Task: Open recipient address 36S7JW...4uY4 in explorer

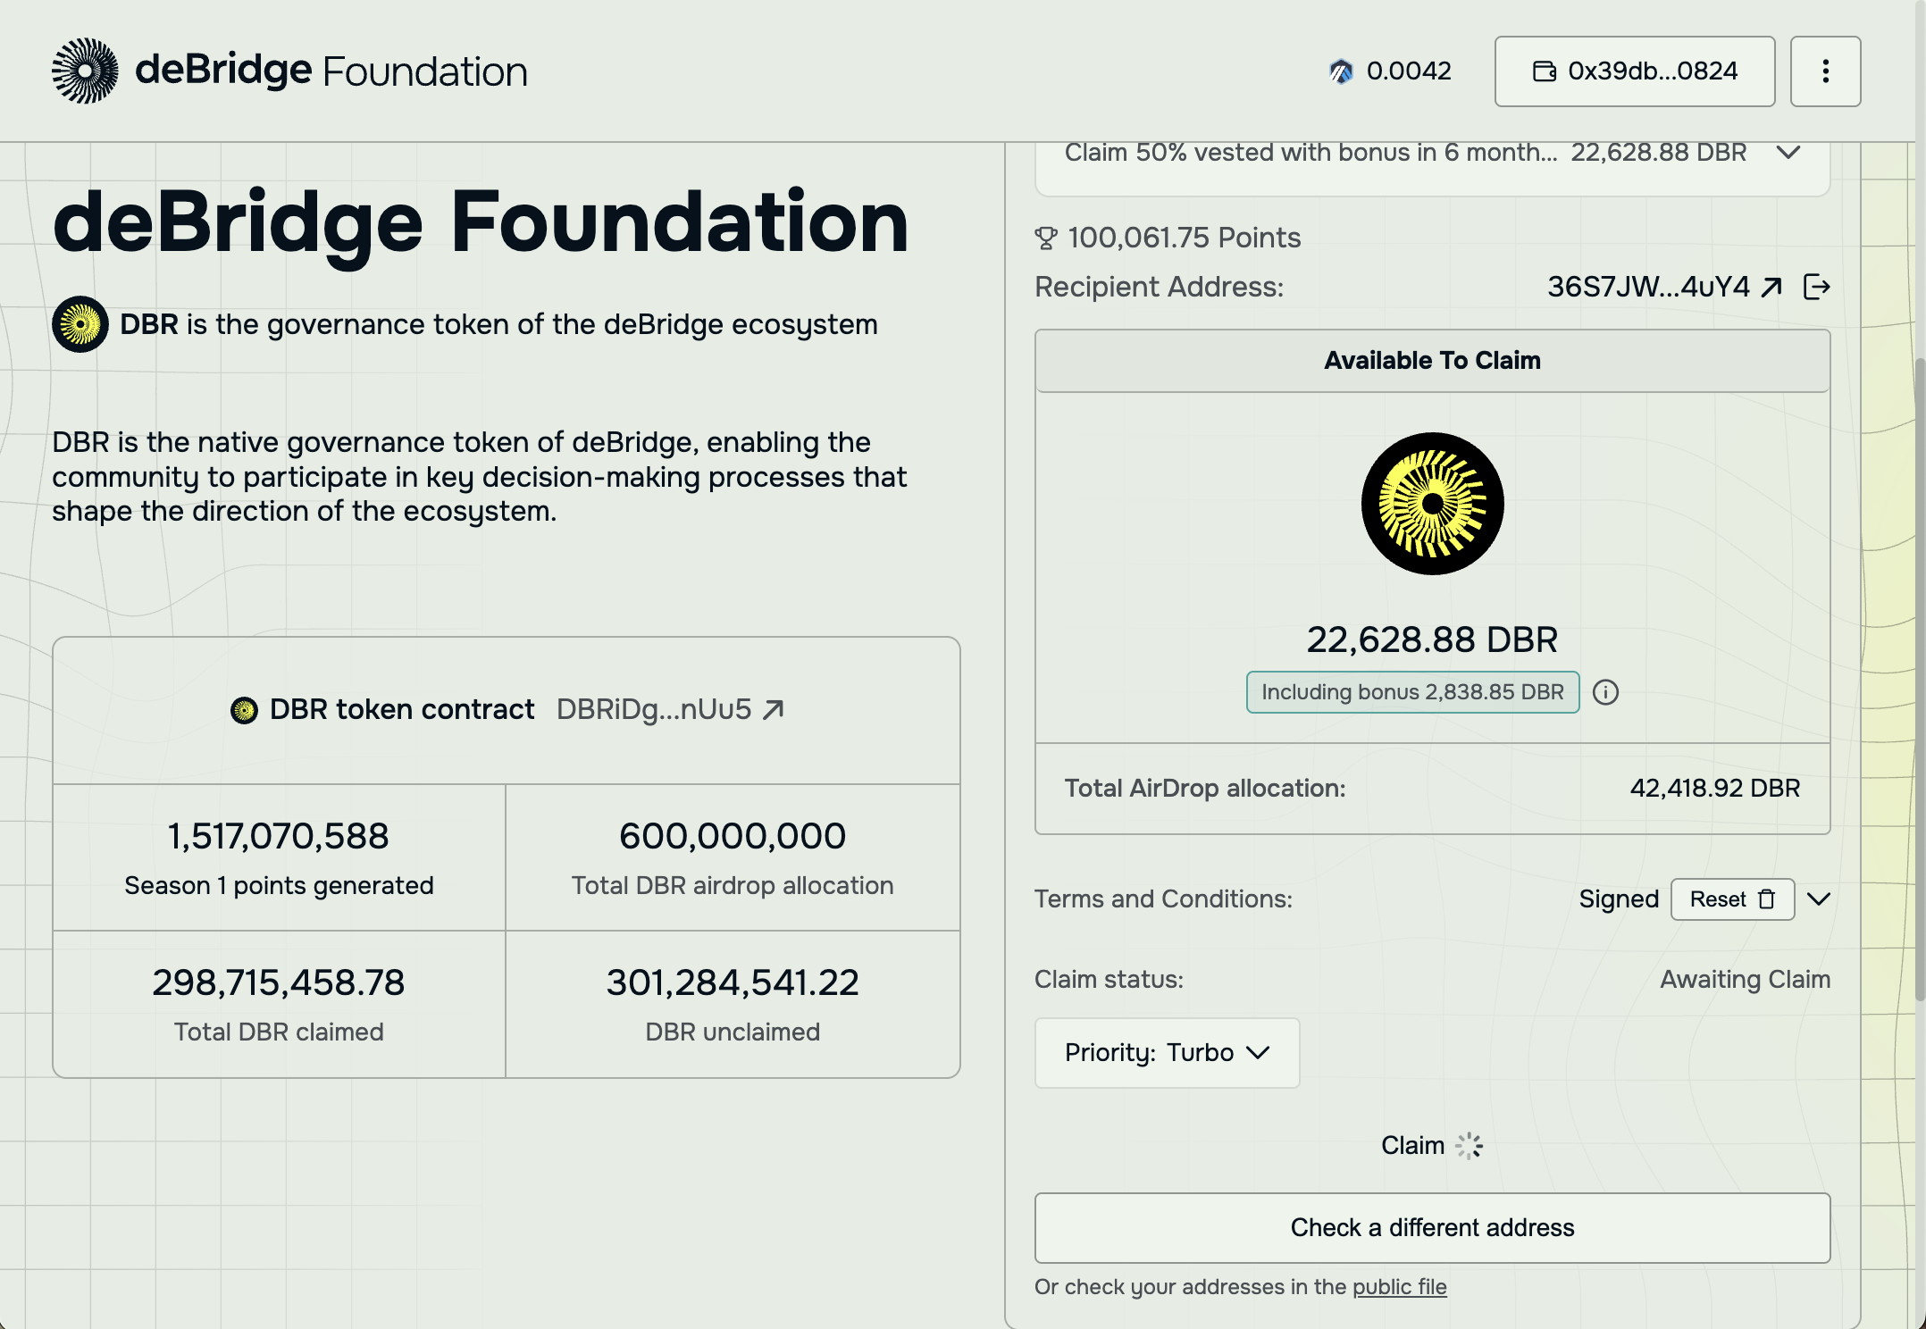Action: pyautogui.click(x=1648, y=287)
